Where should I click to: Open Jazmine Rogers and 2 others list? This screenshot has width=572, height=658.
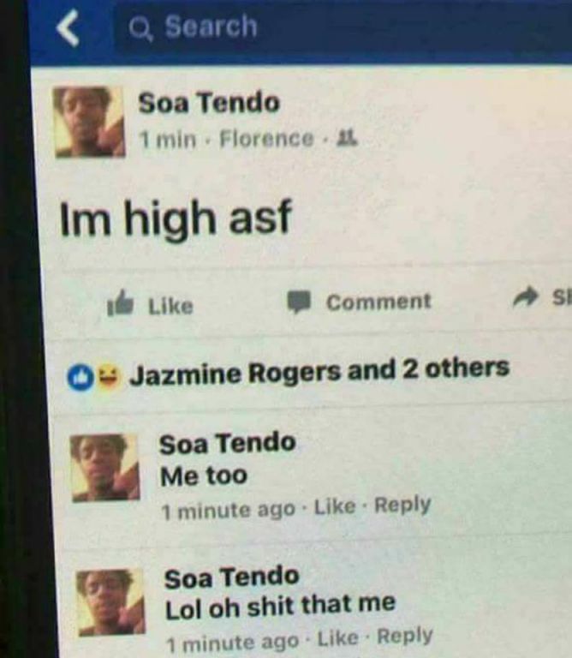(x=319, y=371)
